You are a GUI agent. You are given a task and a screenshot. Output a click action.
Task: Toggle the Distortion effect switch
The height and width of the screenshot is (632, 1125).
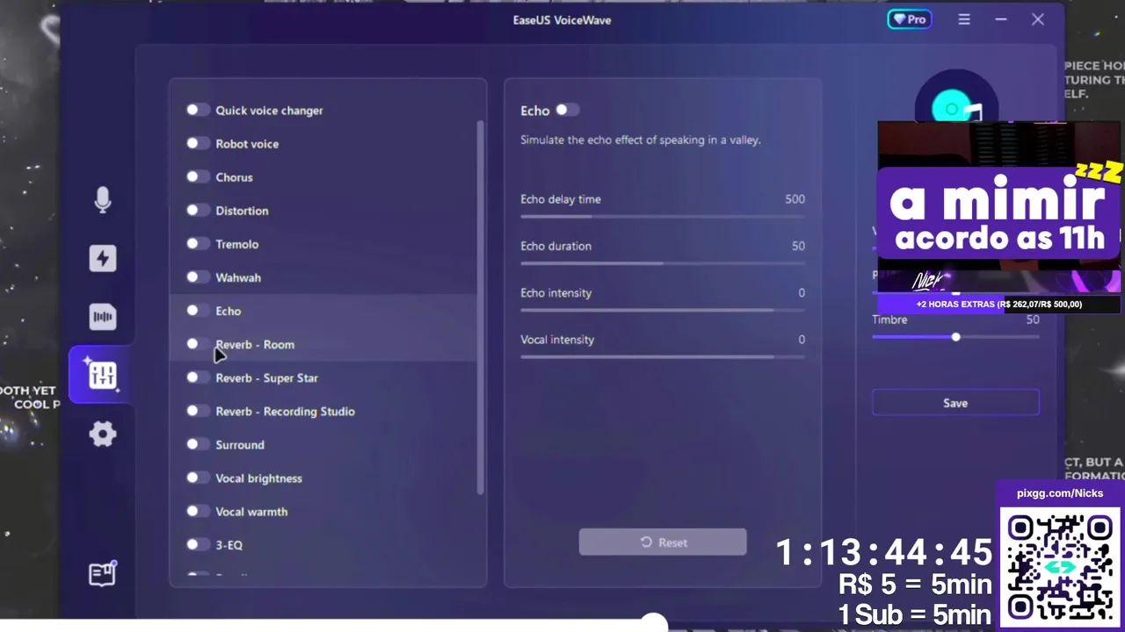pos(198,210)
